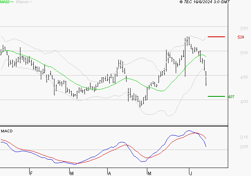Click the F month marker on time axis
Image resolution: width=251 pixels, height=176 pixels.
[x=31, y=174]
